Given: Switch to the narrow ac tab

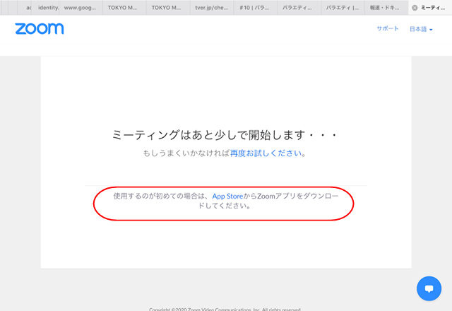Looking at the screenshot, I should (x=25, y=8).
